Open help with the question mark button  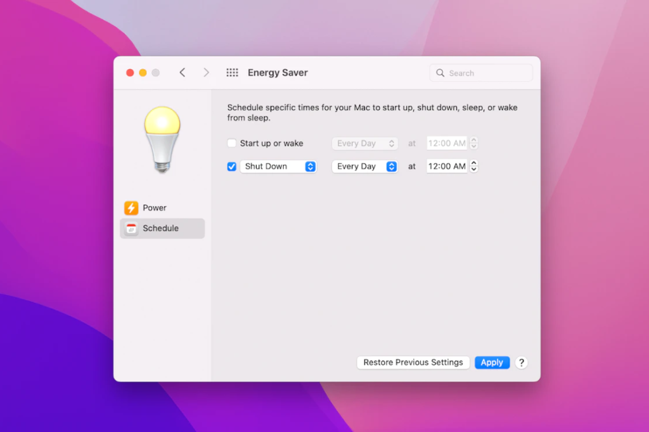[x=521, y=362]
